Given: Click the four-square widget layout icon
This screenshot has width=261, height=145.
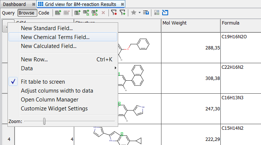Looking at the screenshot, I should click(x=157, y=13).
